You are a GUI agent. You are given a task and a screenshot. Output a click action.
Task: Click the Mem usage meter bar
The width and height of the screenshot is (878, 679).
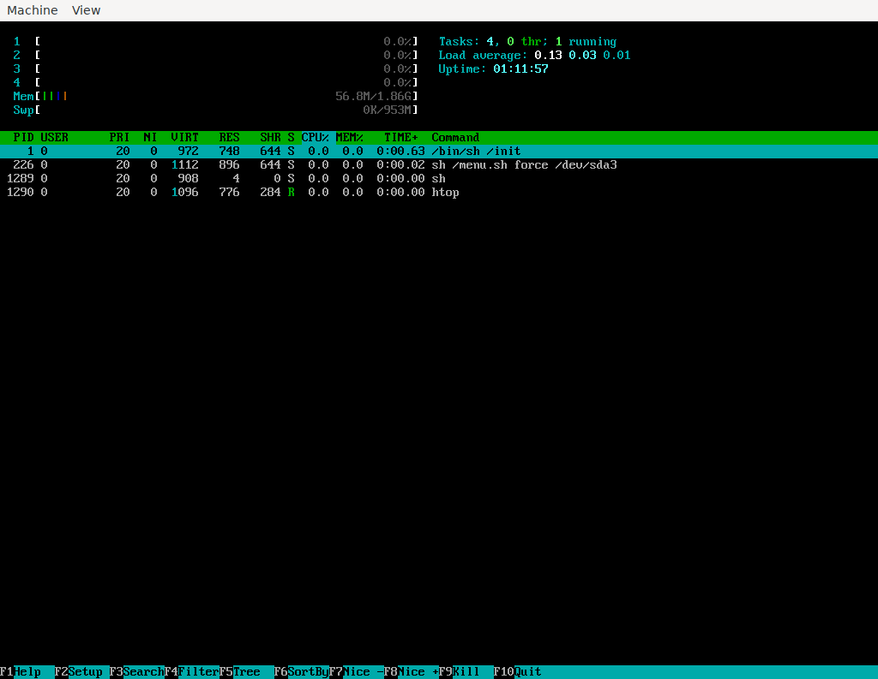tap(215, 96)
